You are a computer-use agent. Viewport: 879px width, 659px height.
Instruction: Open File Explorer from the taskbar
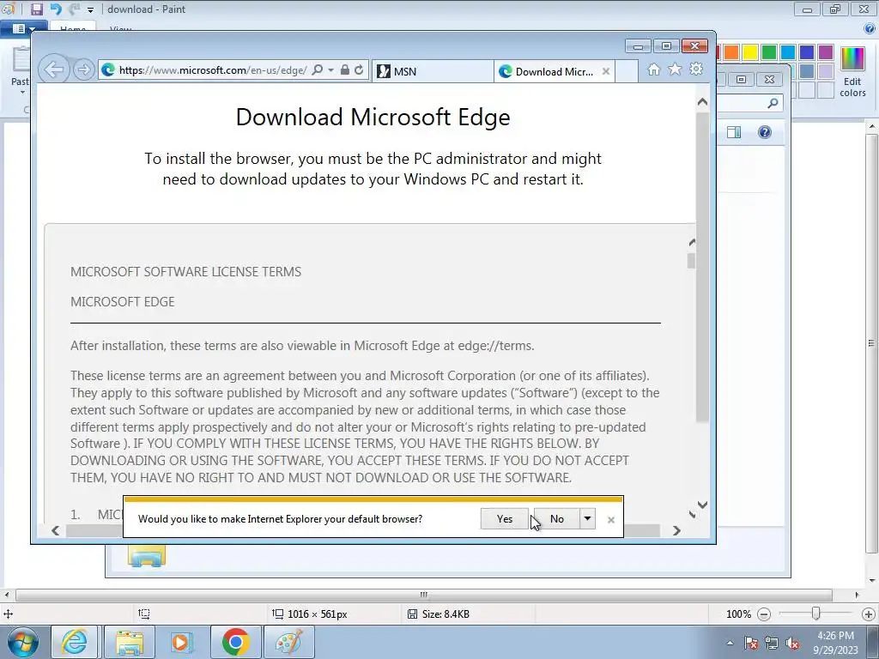(x=130, y=642)
